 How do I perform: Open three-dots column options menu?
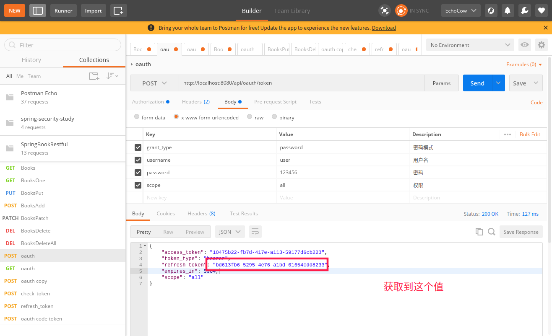pos(508,134)
